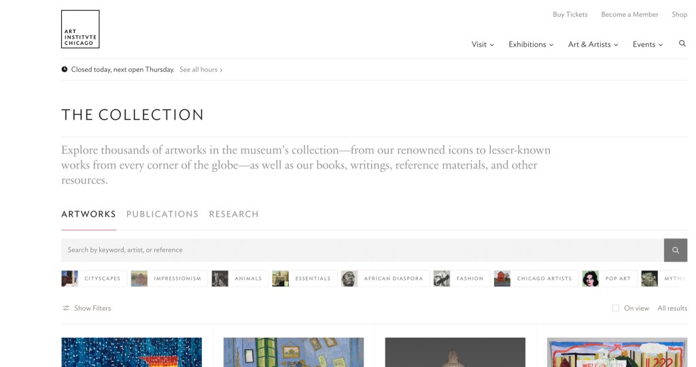Click the Art Institute Chicago logo
The width and height of the screenshot is (696, 367).
(x=80, y=29)
